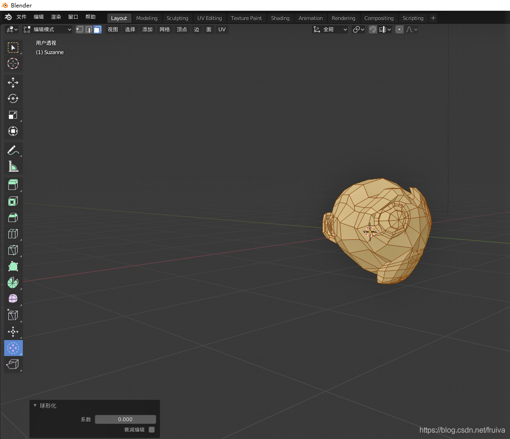This screenshot has height=439, width=510.
Task: Switch to the Modeling workspace tab
Action: click(147, 18)
